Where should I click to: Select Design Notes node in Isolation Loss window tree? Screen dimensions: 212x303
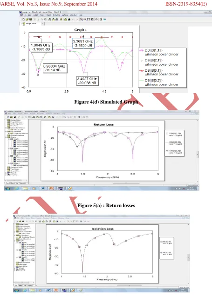coord(23,224)
